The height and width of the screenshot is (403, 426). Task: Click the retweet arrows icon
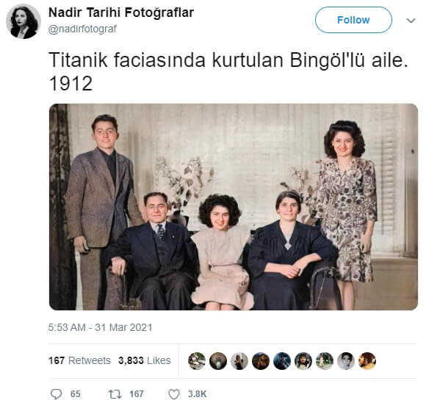click(115, 394)
